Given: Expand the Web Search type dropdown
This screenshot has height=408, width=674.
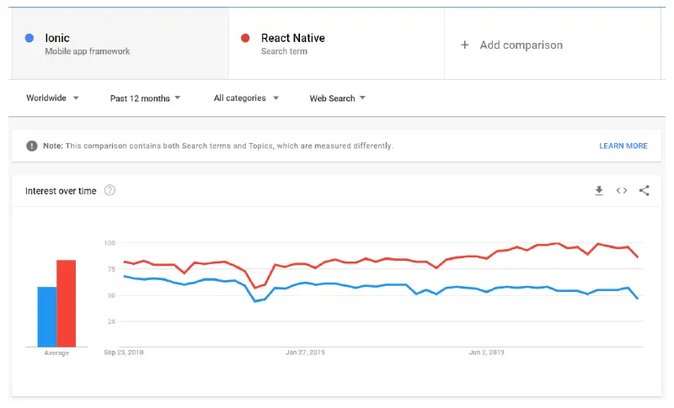Looking at the screenshot, I should (x=337, y=98).
